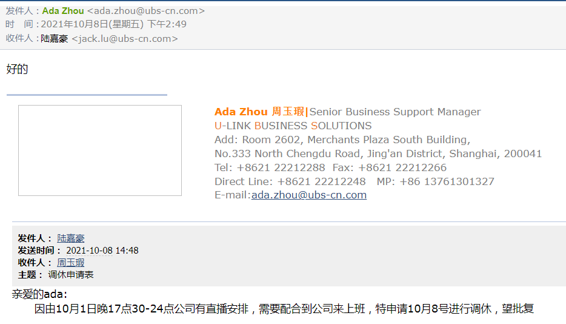Image resolution: width=566 pixels, height=324 pixels.
Task: Click the reply text 好的
Action: click(17, 69)
